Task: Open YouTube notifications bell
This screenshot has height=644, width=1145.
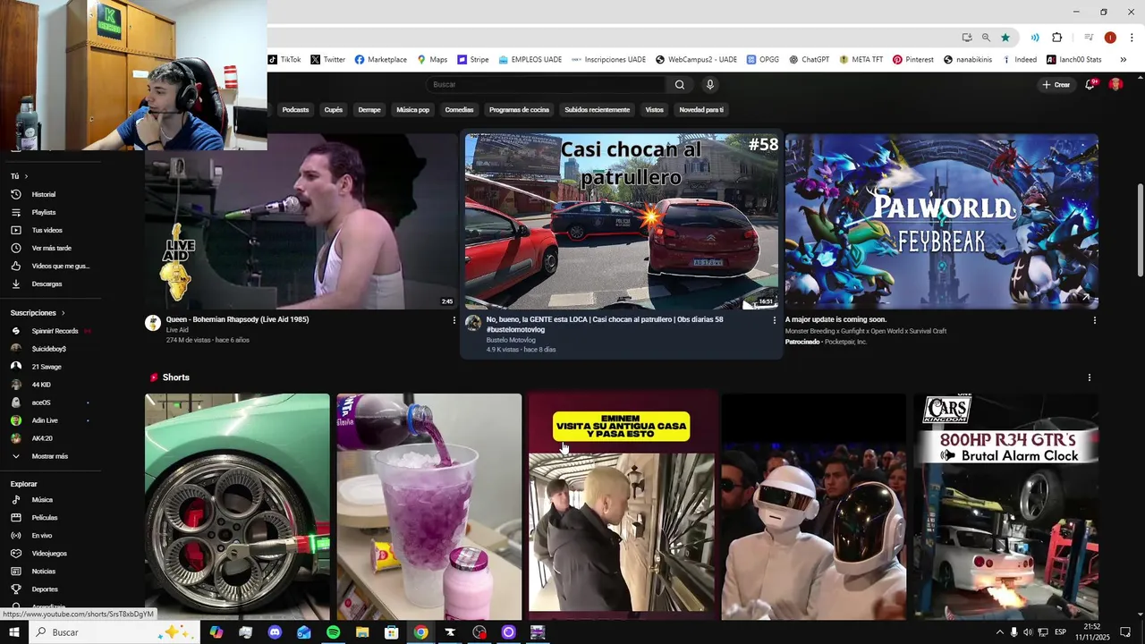Action: coord(1090,84)
